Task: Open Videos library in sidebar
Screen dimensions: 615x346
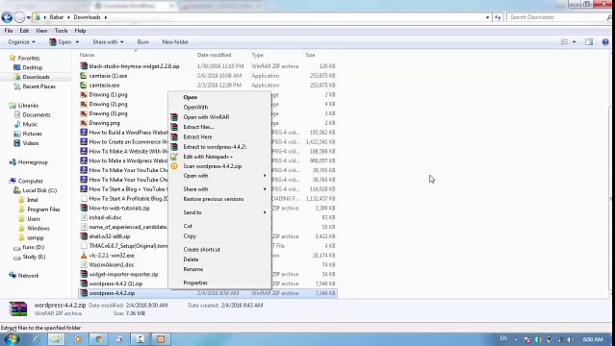Action: (31, 143)
